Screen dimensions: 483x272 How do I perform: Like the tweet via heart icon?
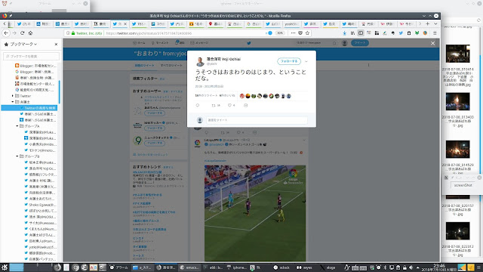click(x=229, y=106)
